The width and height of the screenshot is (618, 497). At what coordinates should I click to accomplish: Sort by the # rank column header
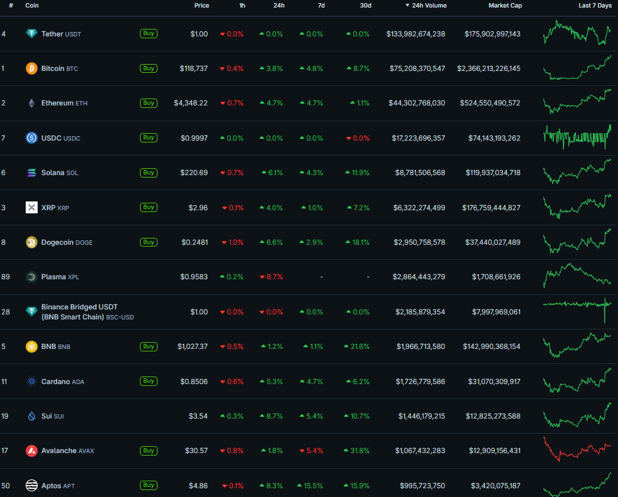[11, 6]
